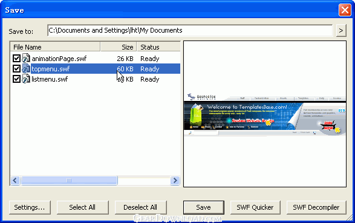The image size is (355, 223).
Task: Click the topmenu.swf Flash file icon
Action: pyautogui.click(x=26, y=68)
